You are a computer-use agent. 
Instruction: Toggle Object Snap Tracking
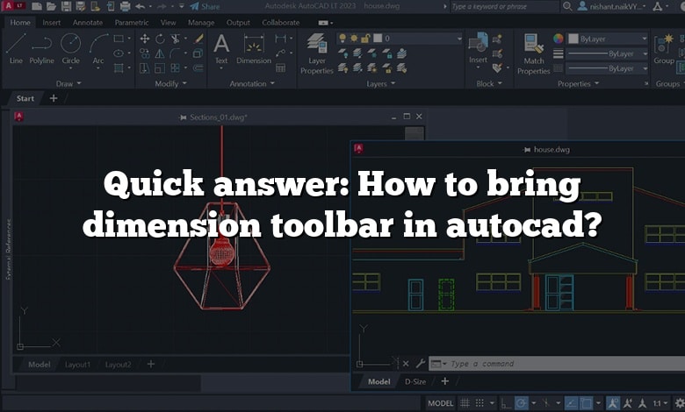click(571, 403)
